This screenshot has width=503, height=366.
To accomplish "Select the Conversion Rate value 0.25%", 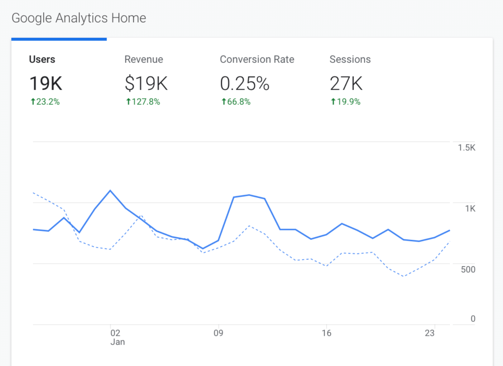I will [245, 84].
